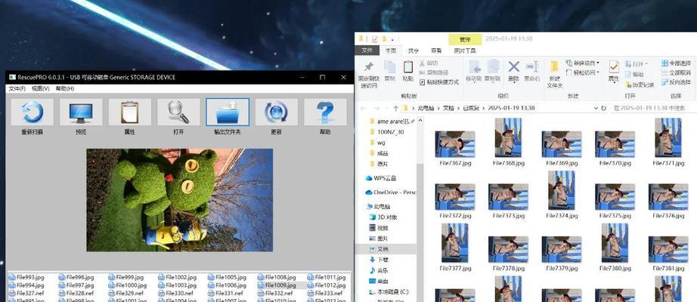This screenshot has width=697, height=302.
Task: Click the 打开 magnifier icon in RescuePRO
Action: 178,112
